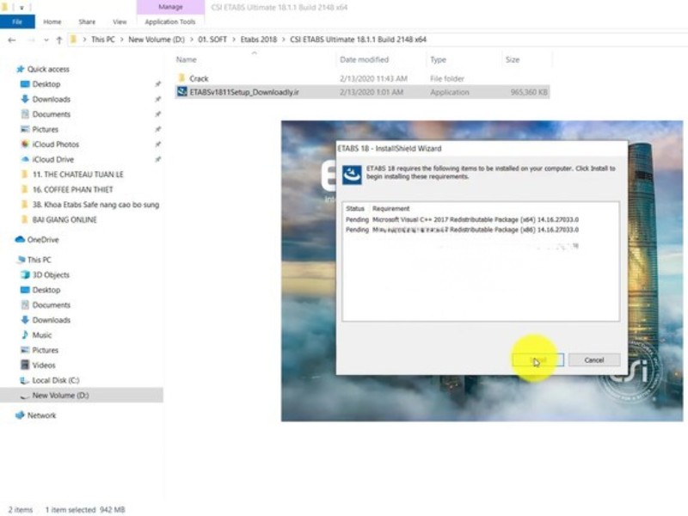688x516 pixels.
Task: Open the File menu tab
Action: click(17, 21)
